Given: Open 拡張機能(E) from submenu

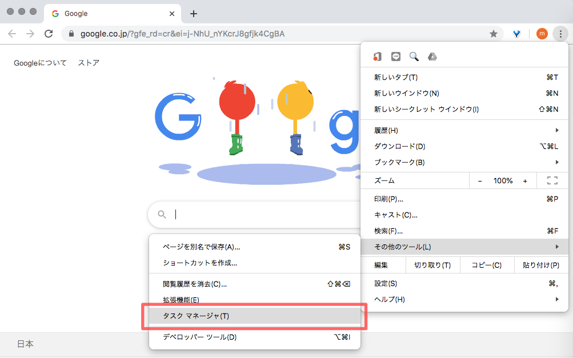Looking at the screenshot, I should tap(255, 300).
